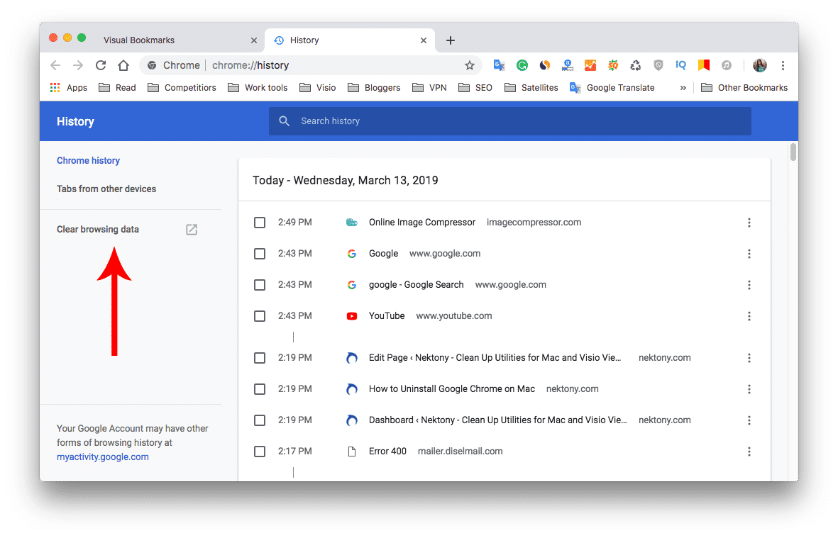
Task: Open the Chrome Apps launcher grid
Action: pos(55,87)
